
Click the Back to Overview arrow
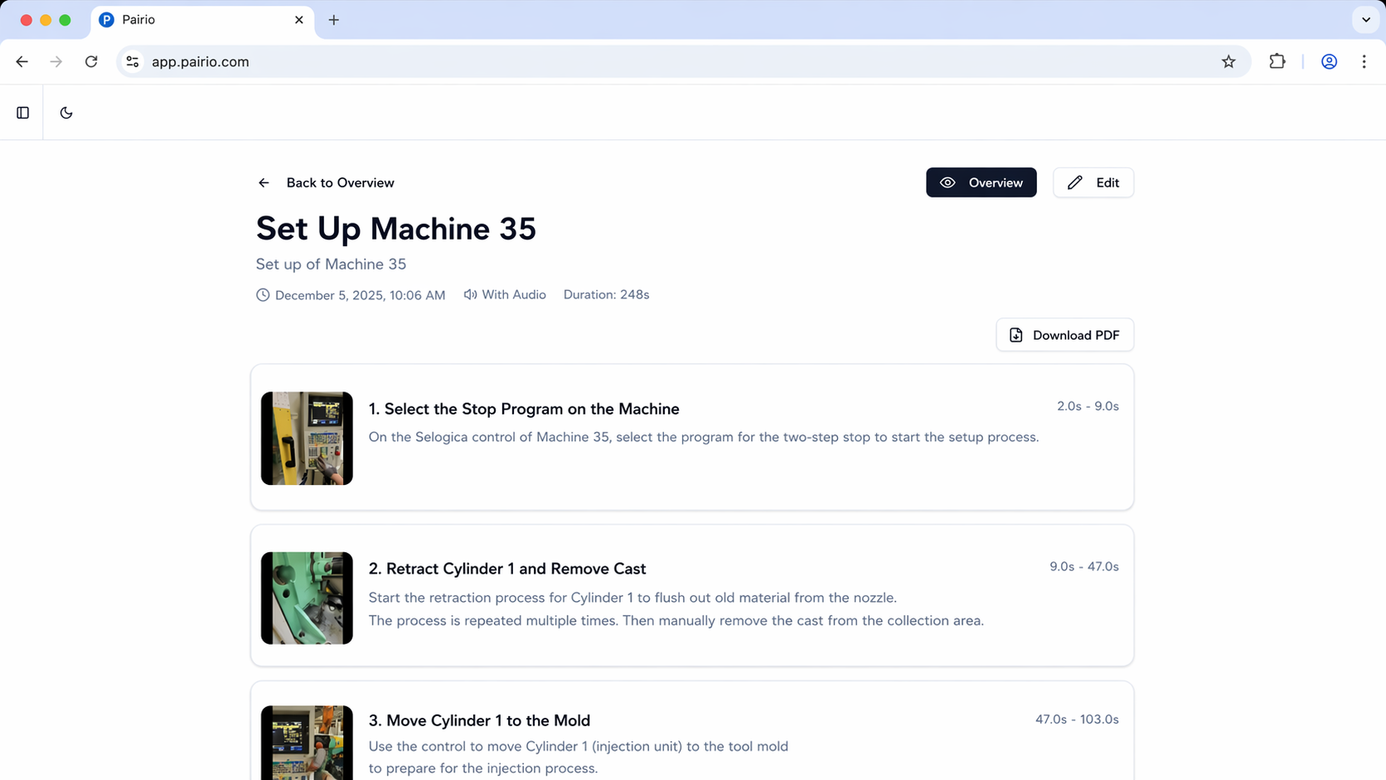[264, 182]
